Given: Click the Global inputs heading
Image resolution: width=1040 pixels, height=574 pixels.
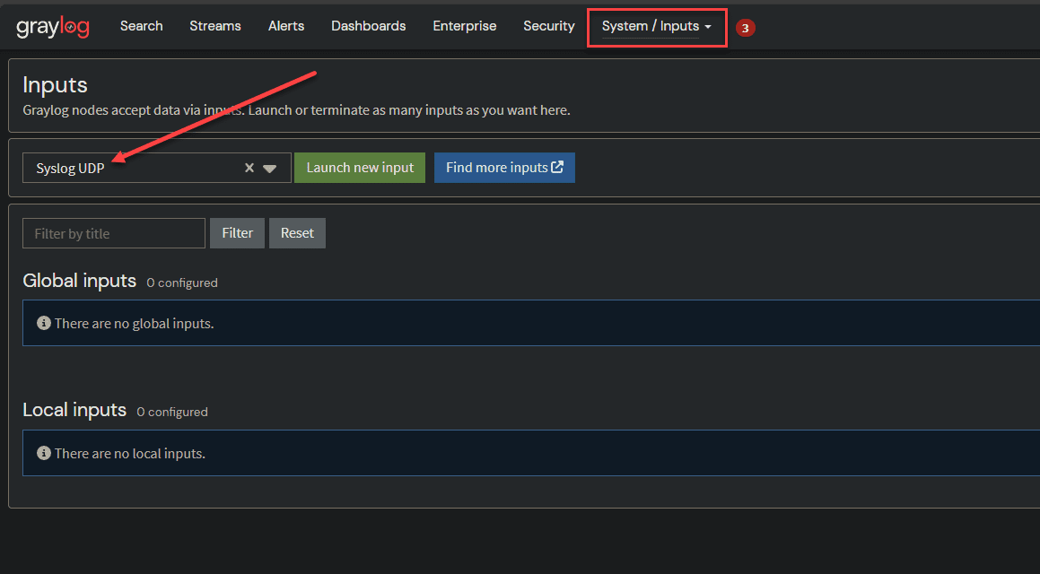Looking at the screenshot, I should pos(80,281).
